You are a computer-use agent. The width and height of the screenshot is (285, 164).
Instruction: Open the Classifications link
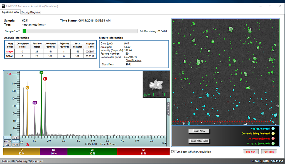[133, 60]
